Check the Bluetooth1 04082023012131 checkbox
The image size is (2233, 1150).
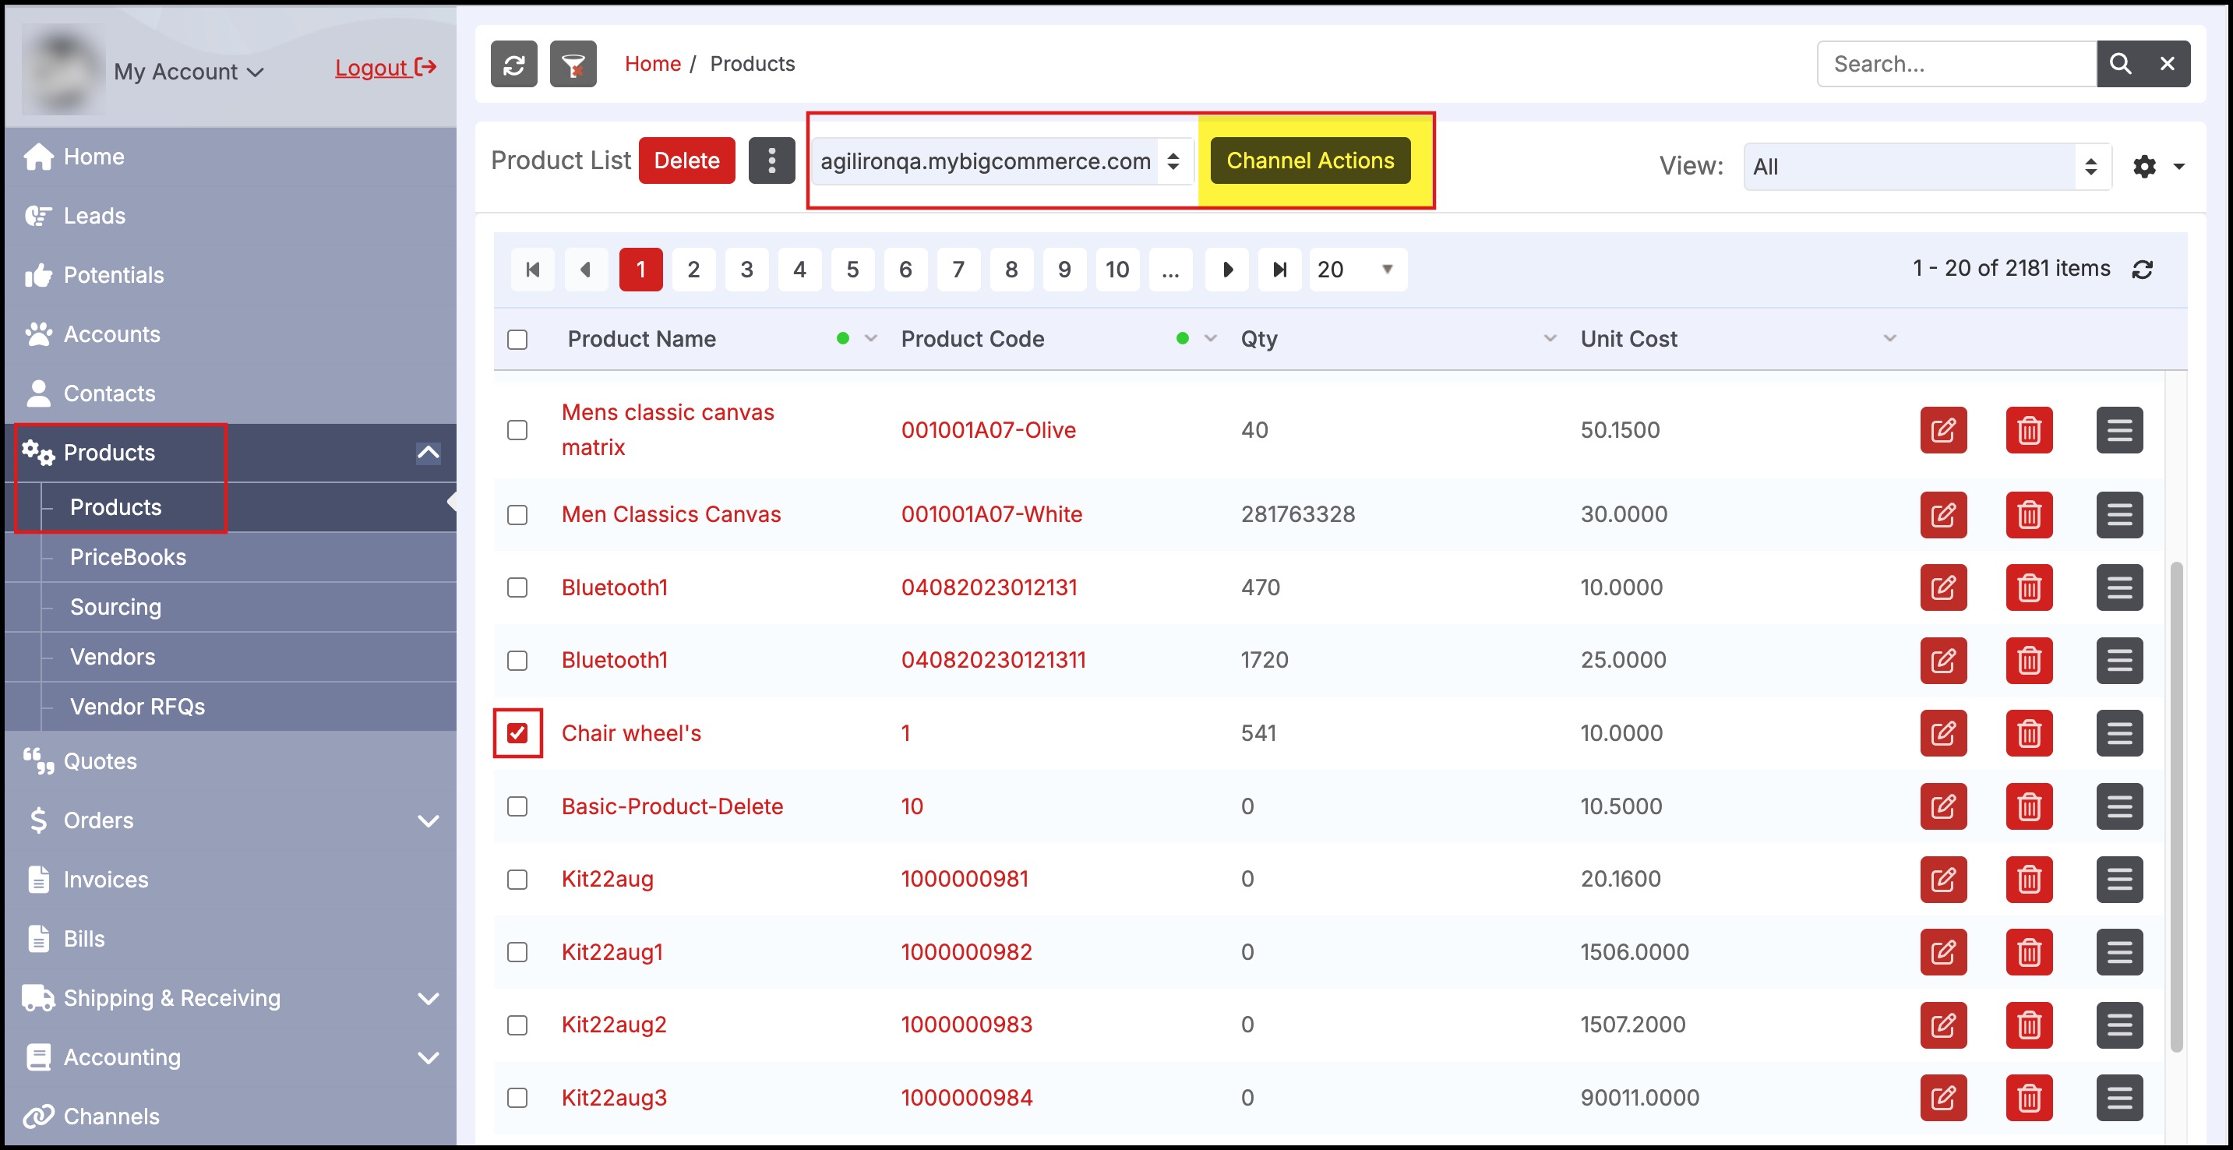pos(517,587)
